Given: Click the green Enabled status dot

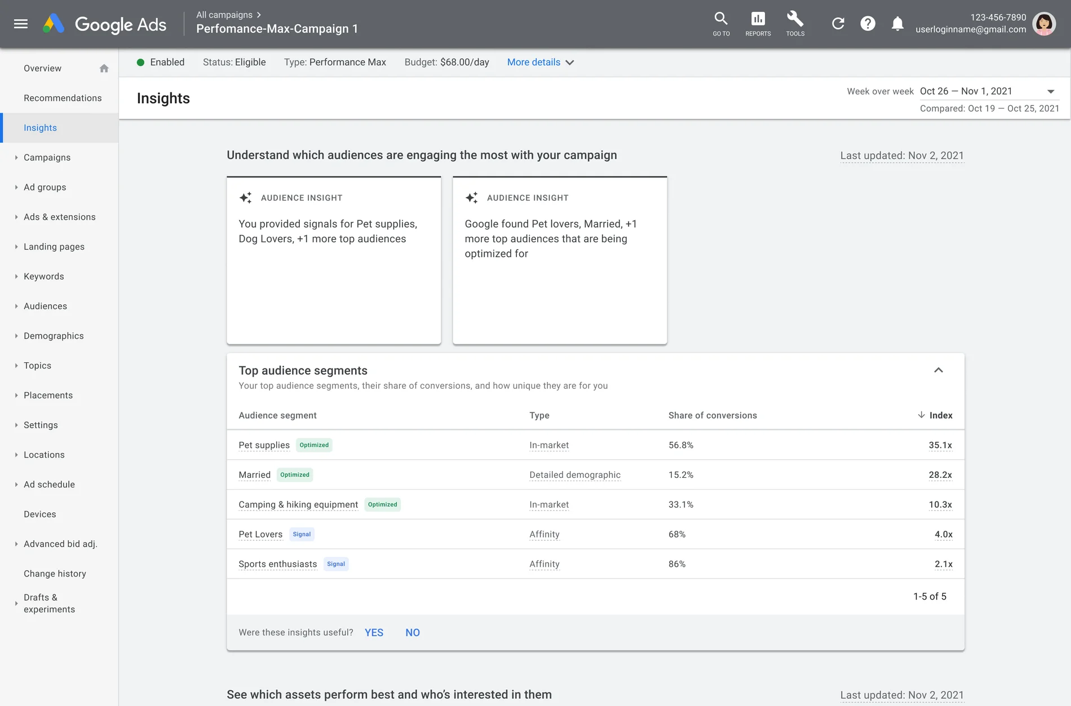Looking at the screenshot, I should [x=140, y=62].
